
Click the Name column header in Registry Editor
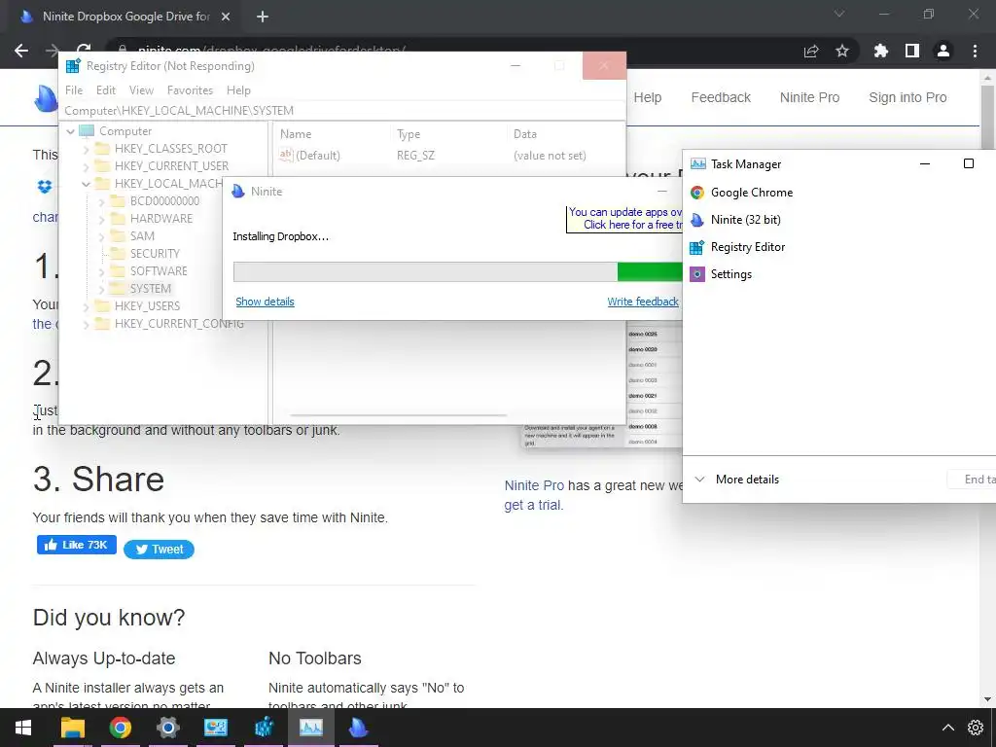pos(332,134)
